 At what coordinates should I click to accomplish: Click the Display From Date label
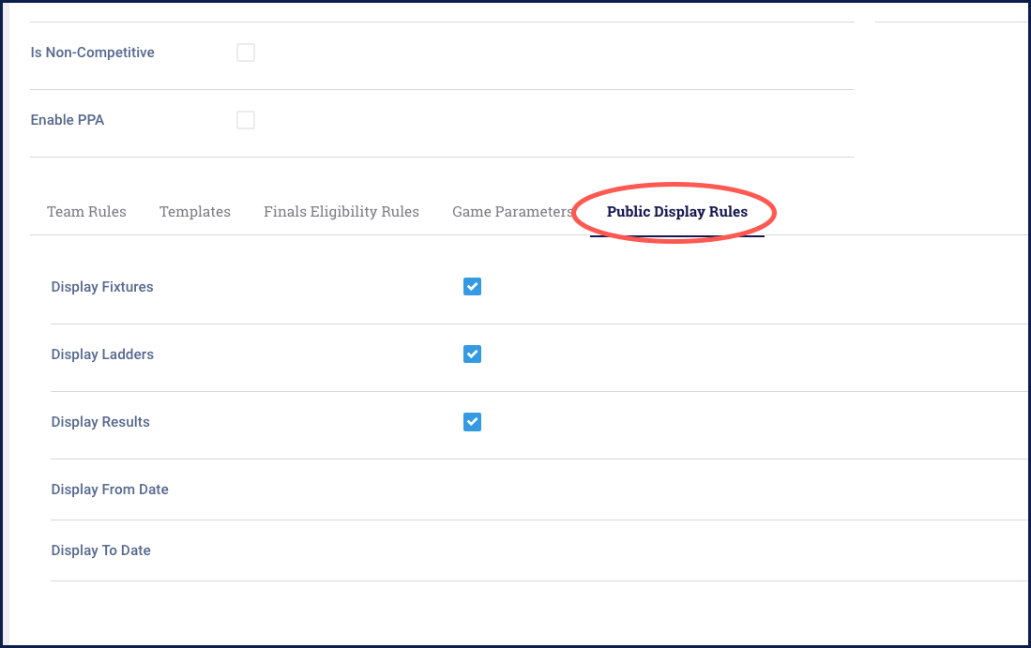110,490
